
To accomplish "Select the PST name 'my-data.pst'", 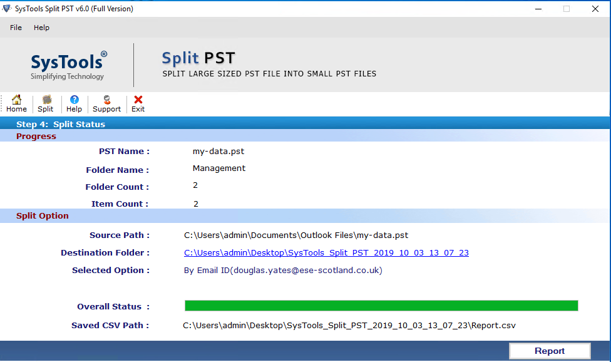I will (x=218, y=151).
